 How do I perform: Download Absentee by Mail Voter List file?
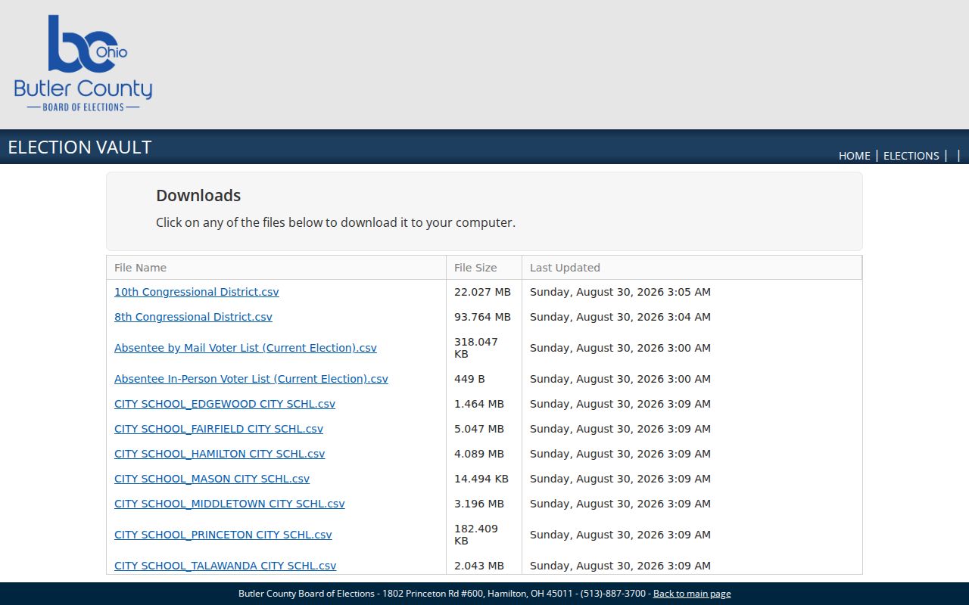(x=245, y=348)
